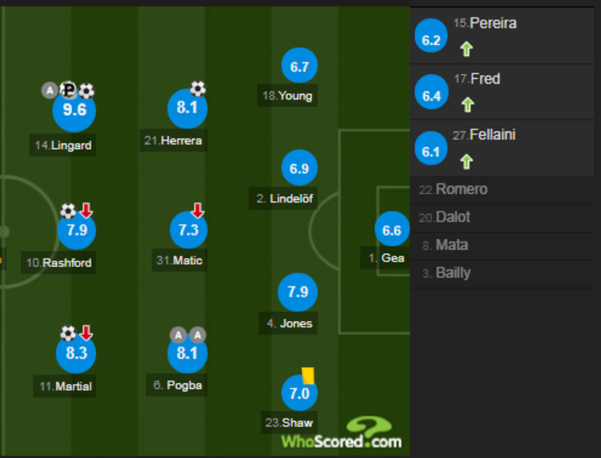601x458 pixels.
Task: Click the penalty goal icon above Lingard
Action: pos(69,90)
